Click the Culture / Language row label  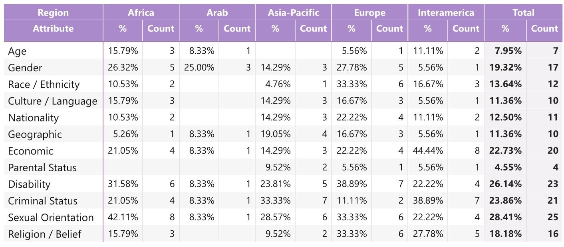52,101
